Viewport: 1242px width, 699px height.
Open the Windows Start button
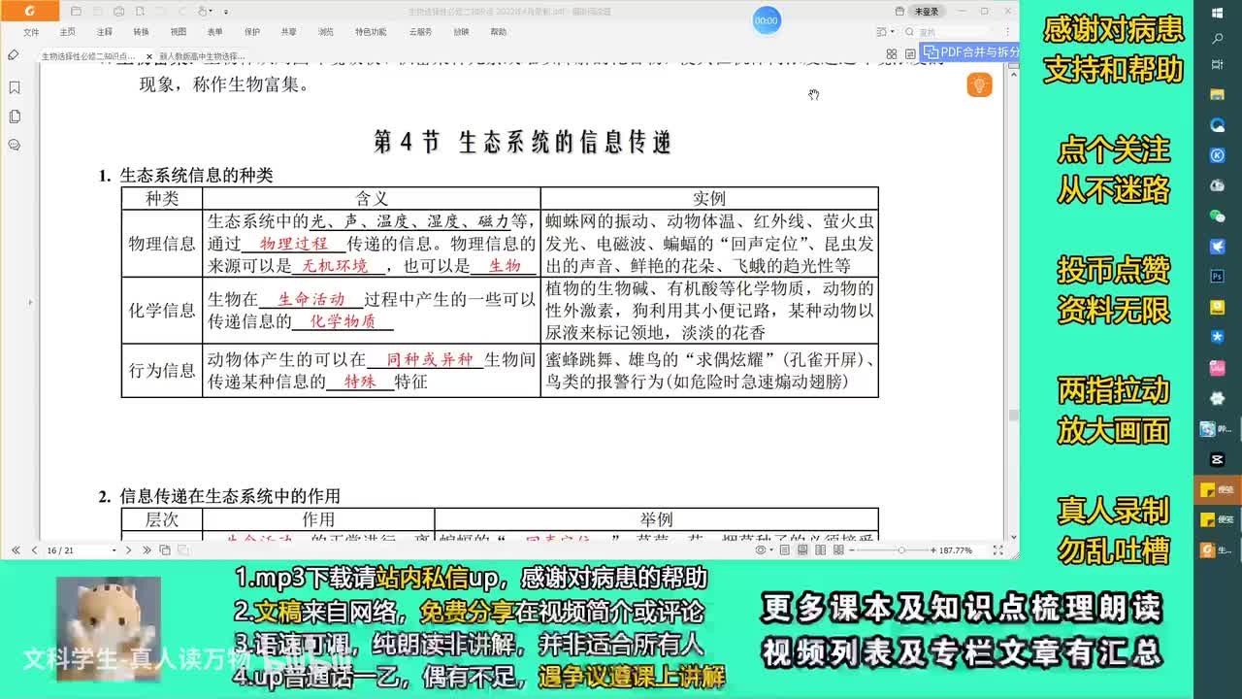click(x=1218, y=13)
